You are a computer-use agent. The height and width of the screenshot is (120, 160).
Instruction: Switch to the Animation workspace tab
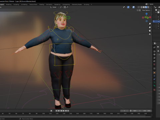[49, 4]
